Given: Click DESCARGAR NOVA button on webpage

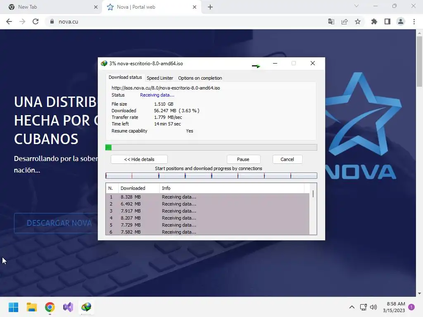Looking at the screenshot, I should pos(57,223).
